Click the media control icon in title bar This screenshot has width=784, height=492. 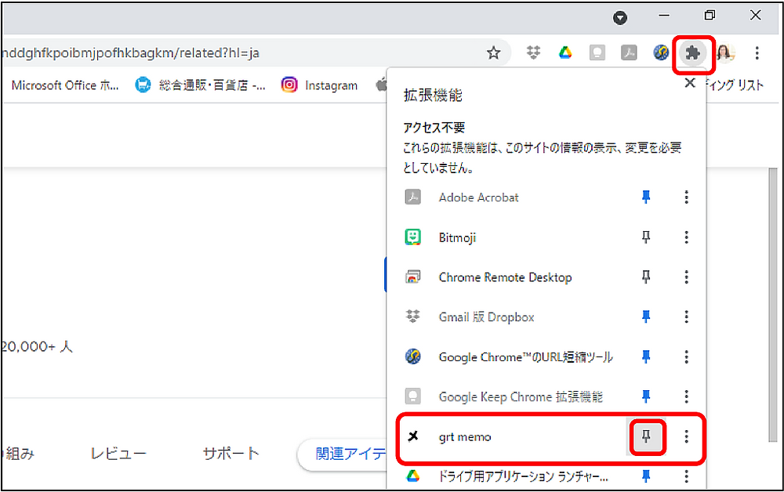point(620,18)
